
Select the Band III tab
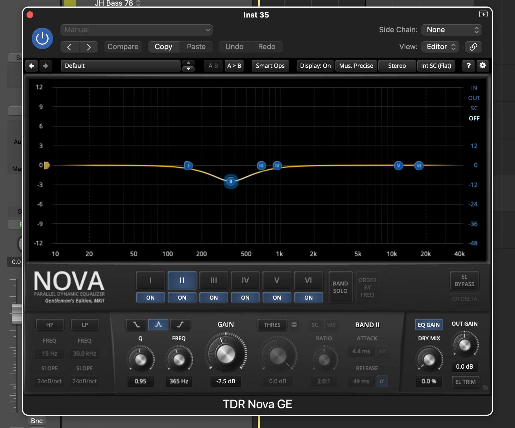213,280
